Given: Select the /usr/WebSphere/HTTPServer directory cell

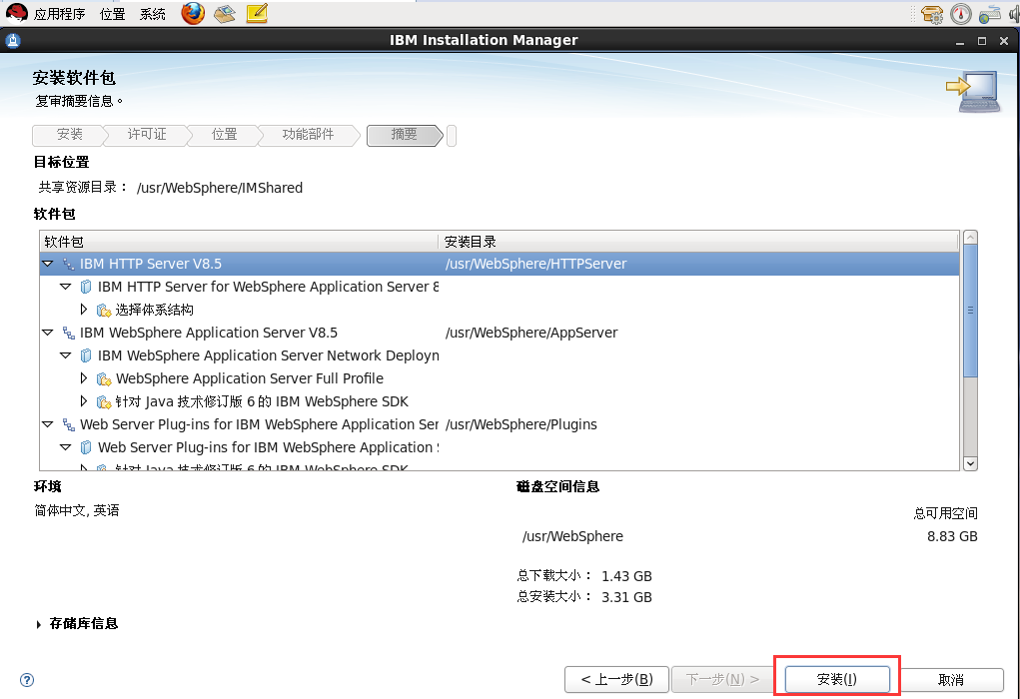Looking at the screenshot, I should tap(536, 264).
